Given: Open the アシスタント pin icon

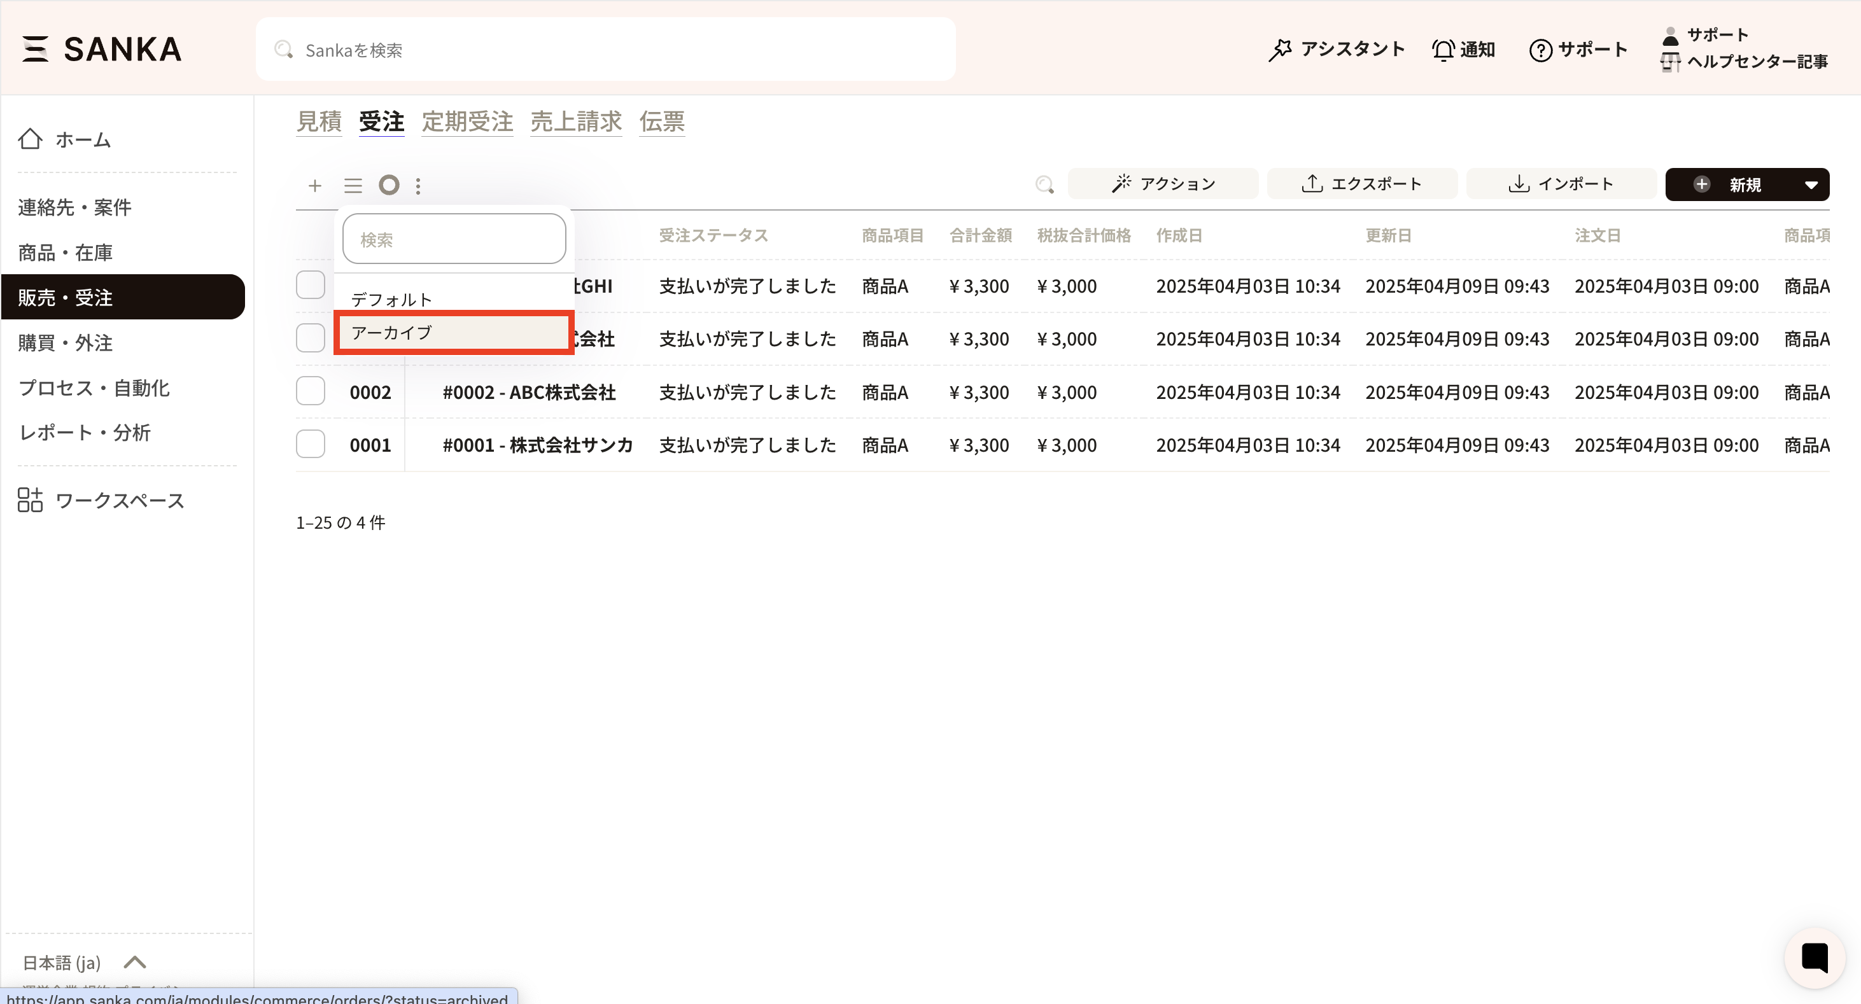Looking at the screenshot, I should pyautogui.click(x=1279, y=50).
